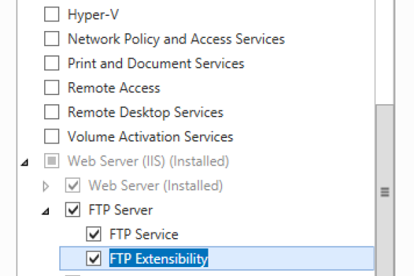Image resolution: width=414 pixels, height=276 pixels.
Task: Check the Hyper-V checkbox
Action: [52, 14]
